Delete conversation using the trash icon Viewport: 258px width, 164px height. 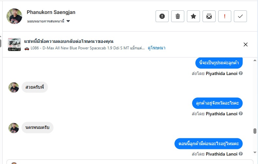tap(178, 16)
